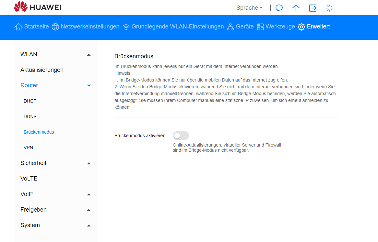Click the WLAN signal icon in navbar
The height and width of the screenshot is (242, 378).
click(126, 27)
